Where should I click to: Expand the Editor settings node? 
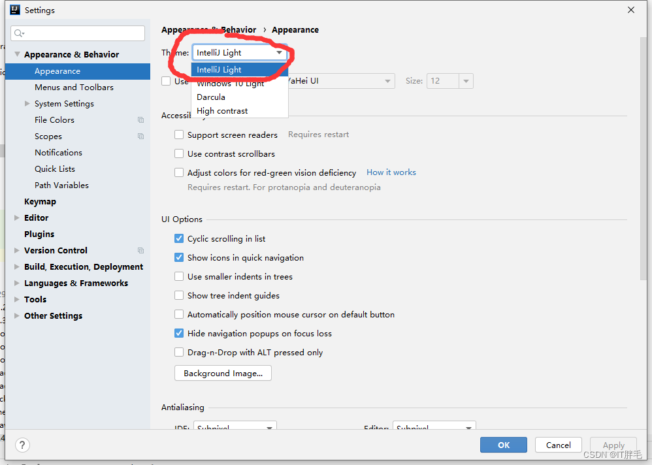16,217
